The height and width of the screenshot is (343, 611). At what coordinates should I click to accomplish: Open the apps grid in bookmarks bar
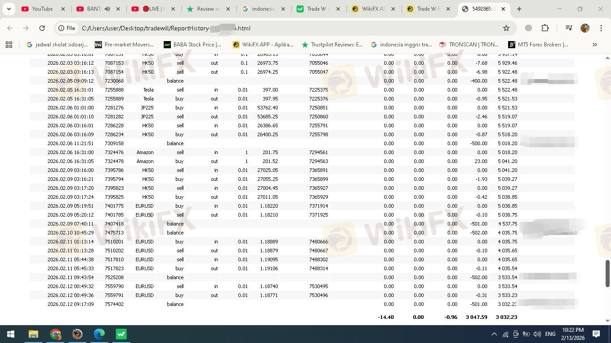[9, 45]
